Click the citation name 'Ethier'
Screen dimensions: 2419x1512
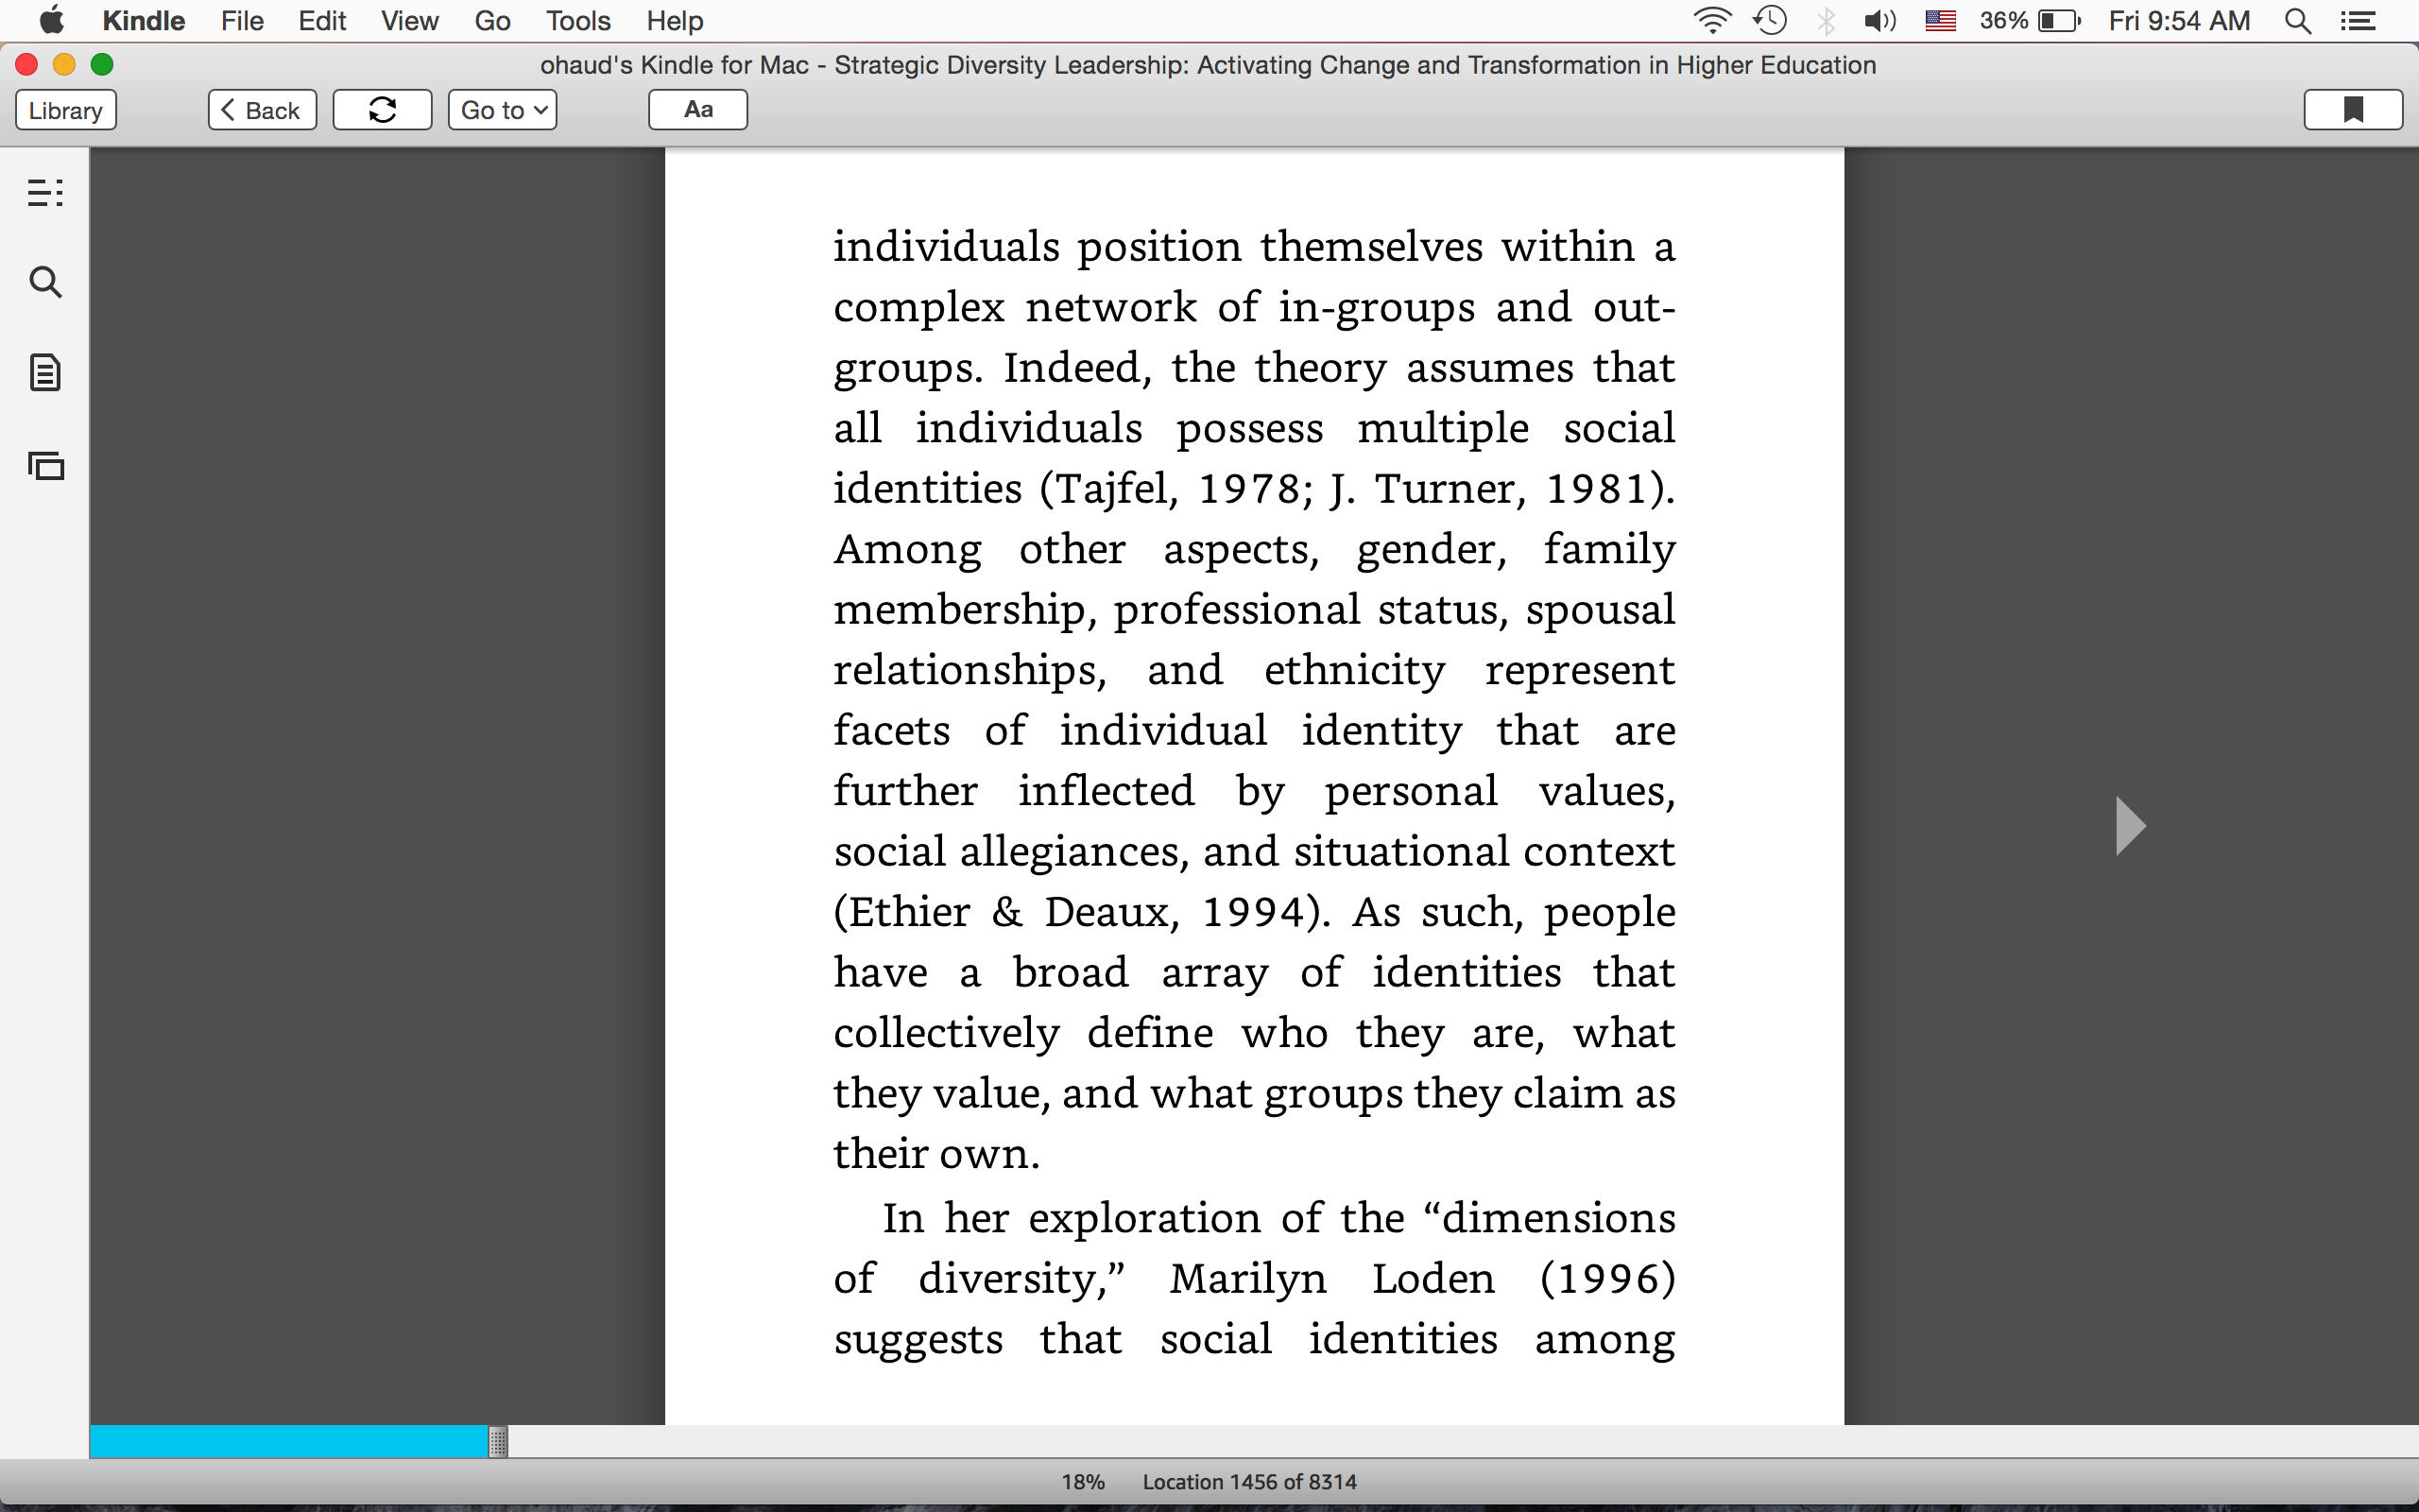click(909, 912)
